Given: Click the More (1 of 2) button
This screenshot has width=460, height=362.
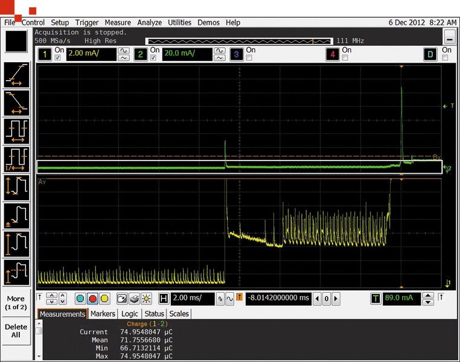Looking at the screenshot, I should (16, 303).
